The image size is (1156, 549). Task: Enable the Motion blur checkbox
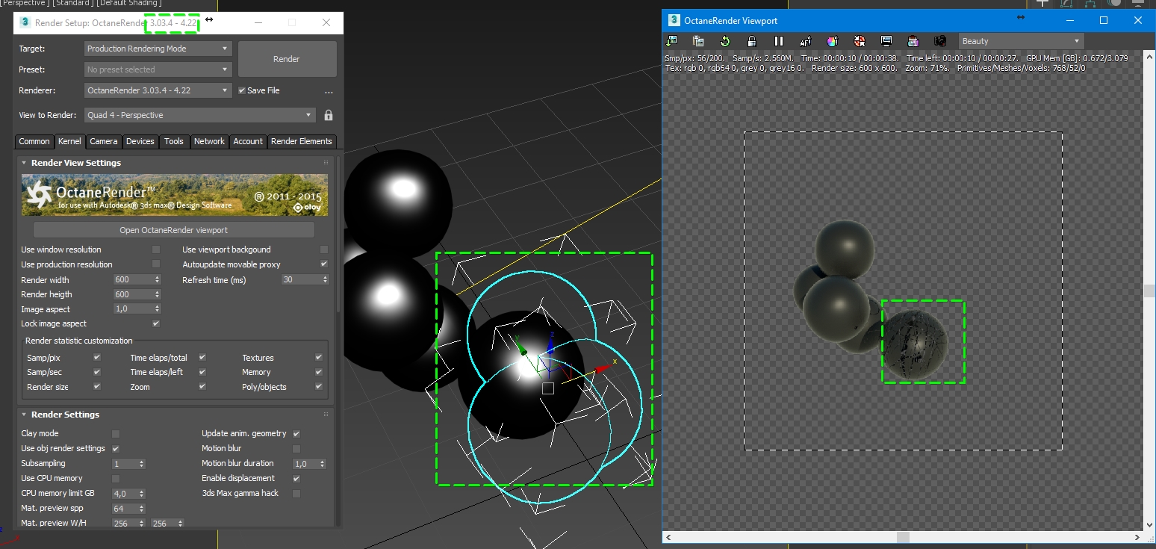click(x=296, y=448)
